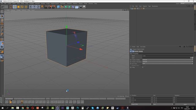
Task: Open User Data menu in Attribute Manager
Action: (x=143, y=47)
